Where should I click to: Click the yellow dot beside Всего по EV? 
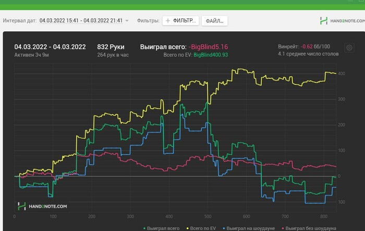[188, 228]
